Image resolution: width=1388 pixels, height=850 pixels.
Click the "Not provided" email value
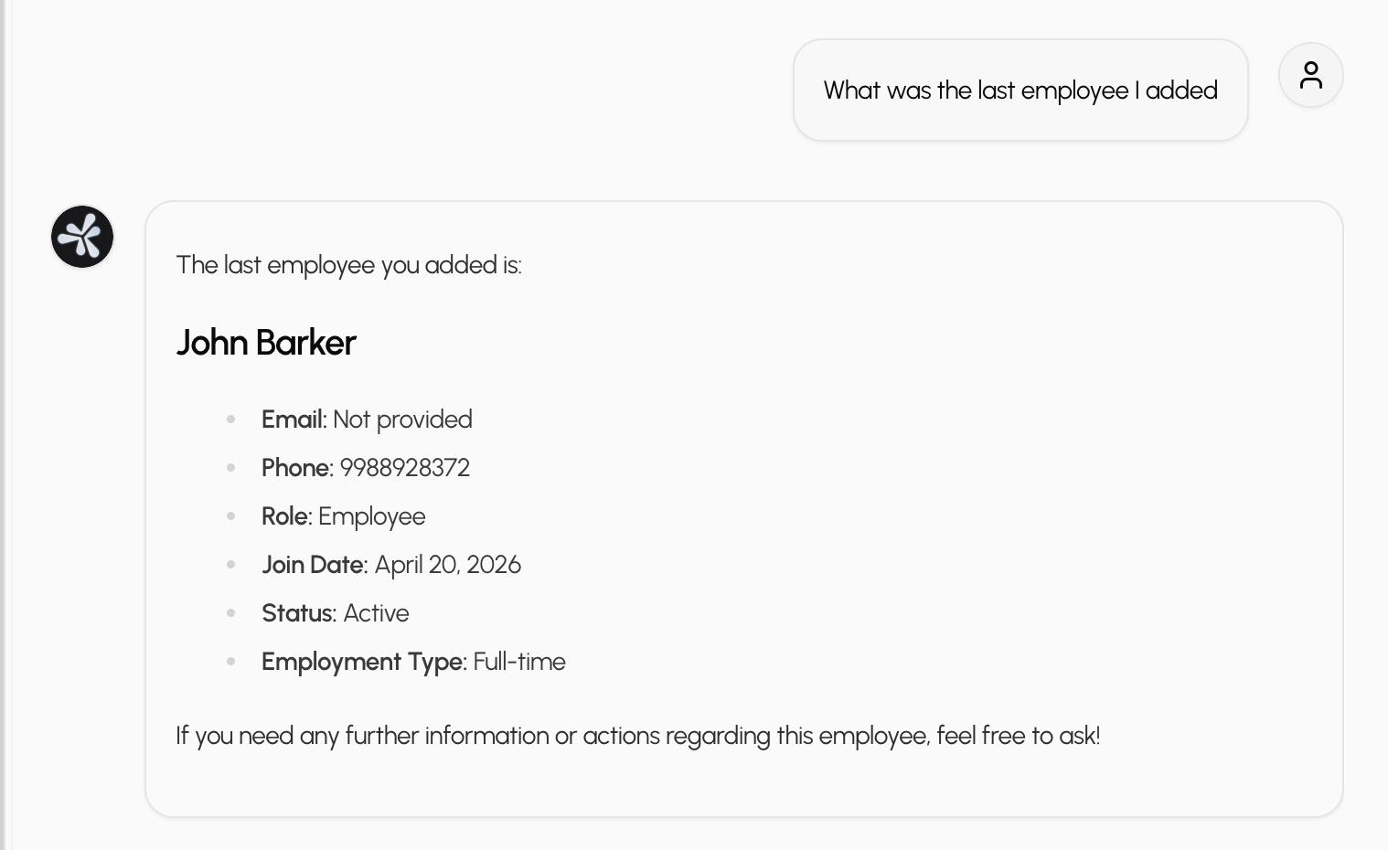[x=402, y=420]
